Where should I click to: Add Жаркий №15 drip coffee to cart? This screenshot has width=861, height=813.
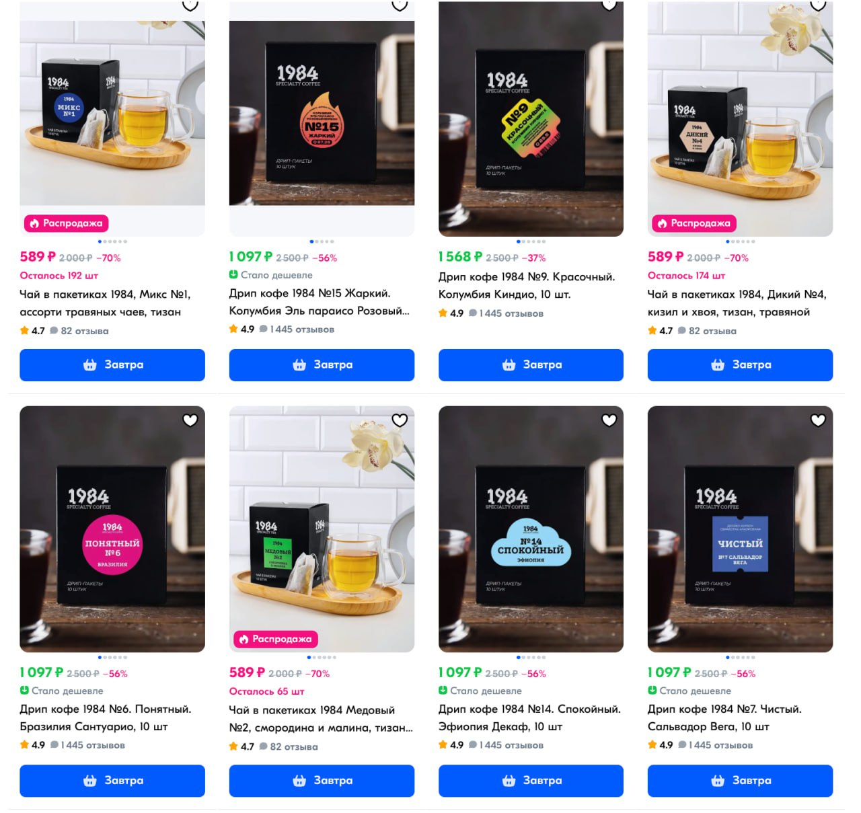[322, 365]
